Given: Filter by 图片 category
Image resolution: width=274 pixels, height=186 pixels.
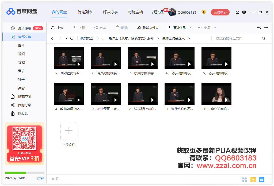Looking at the screenshot, I should (x=21, y=45).
